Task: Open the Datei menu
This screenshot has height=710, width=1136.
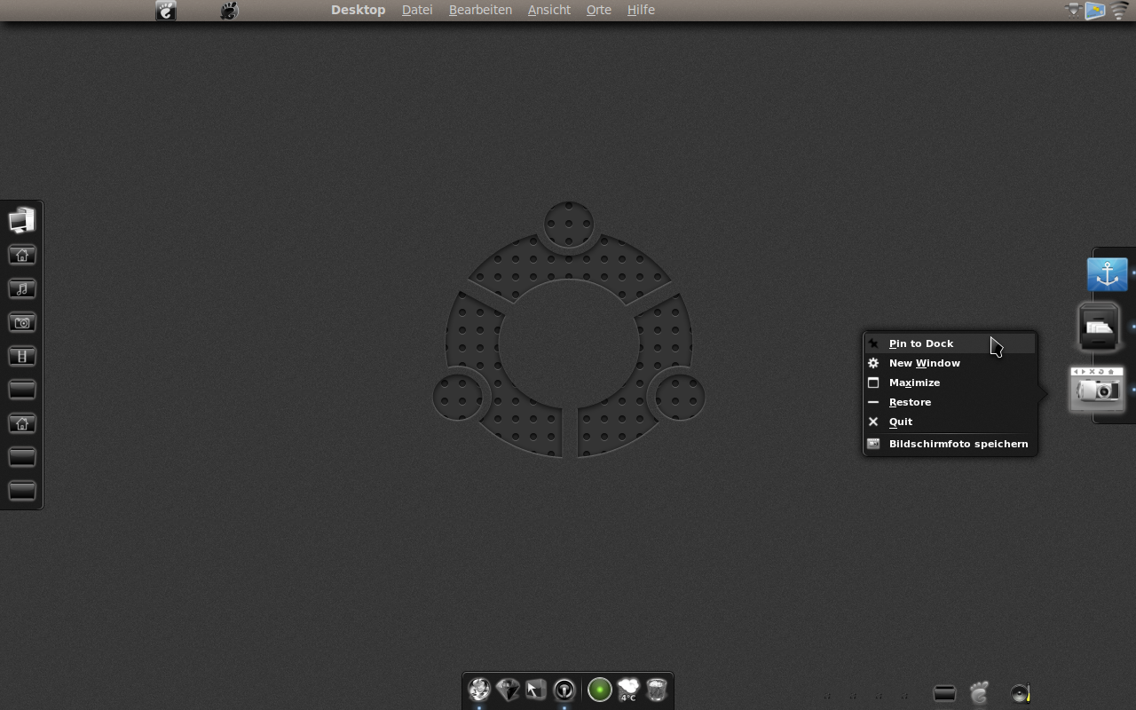Action: tap(417, 10)
